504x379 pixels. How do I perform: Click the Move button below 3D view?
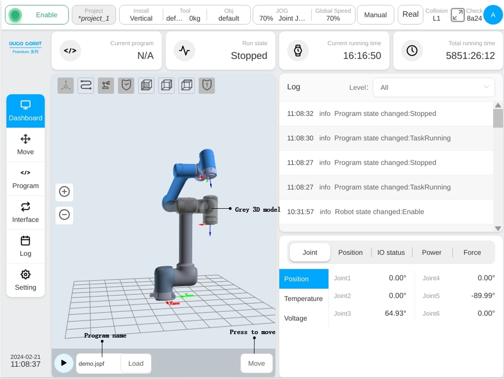[256, 363]
